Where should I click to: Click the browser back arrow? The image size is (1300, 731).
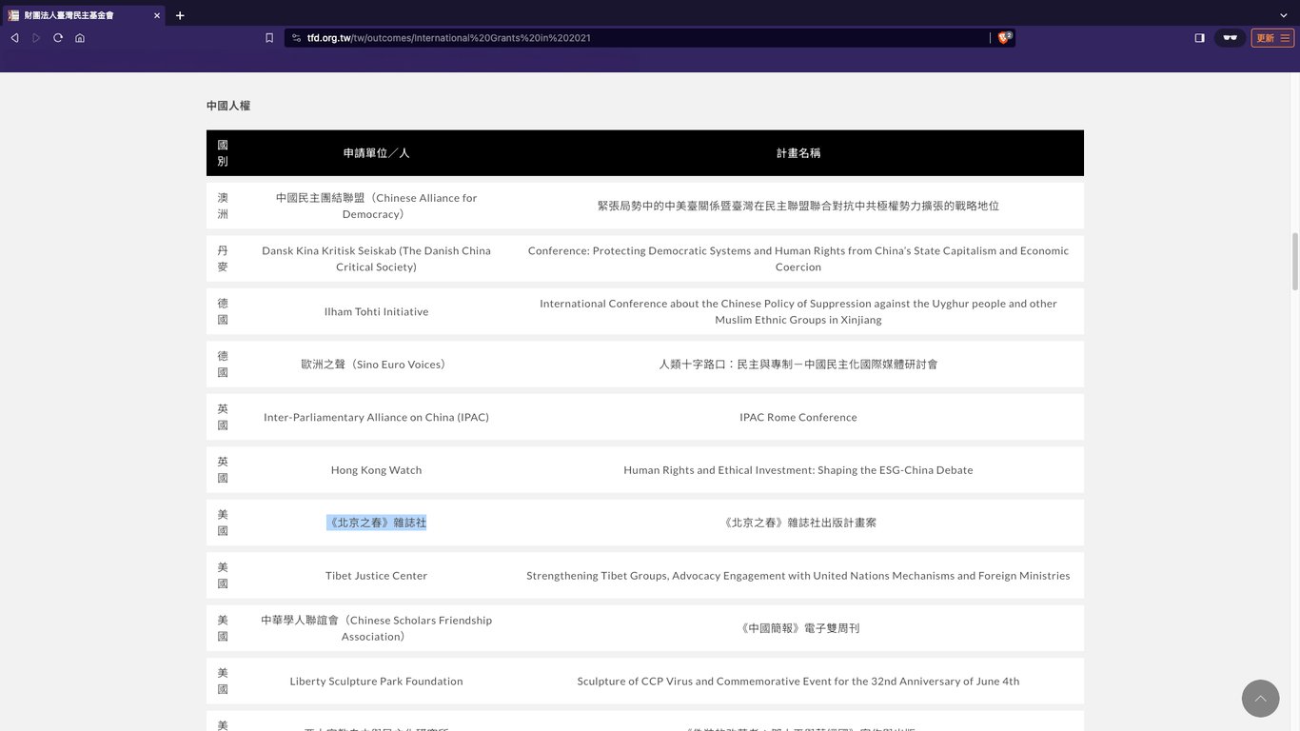point(14,38)
